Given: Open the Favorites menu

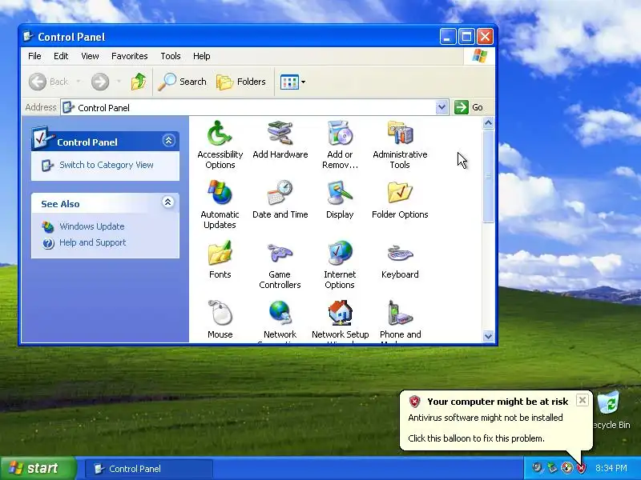Looking at the screenshot, I should coord(130,56).
